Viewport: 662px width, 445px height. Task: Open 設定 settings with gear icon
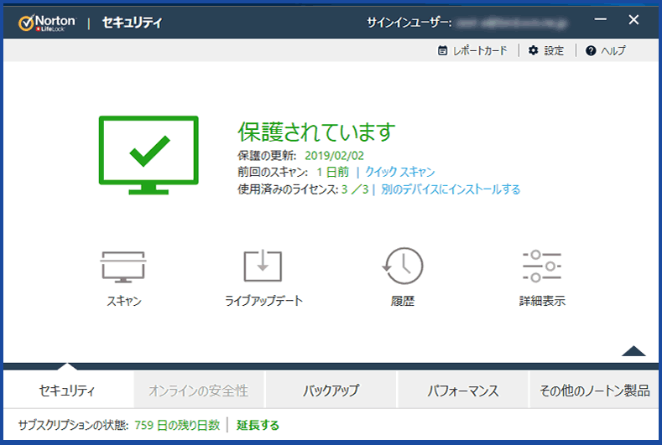tap(546, 50)
